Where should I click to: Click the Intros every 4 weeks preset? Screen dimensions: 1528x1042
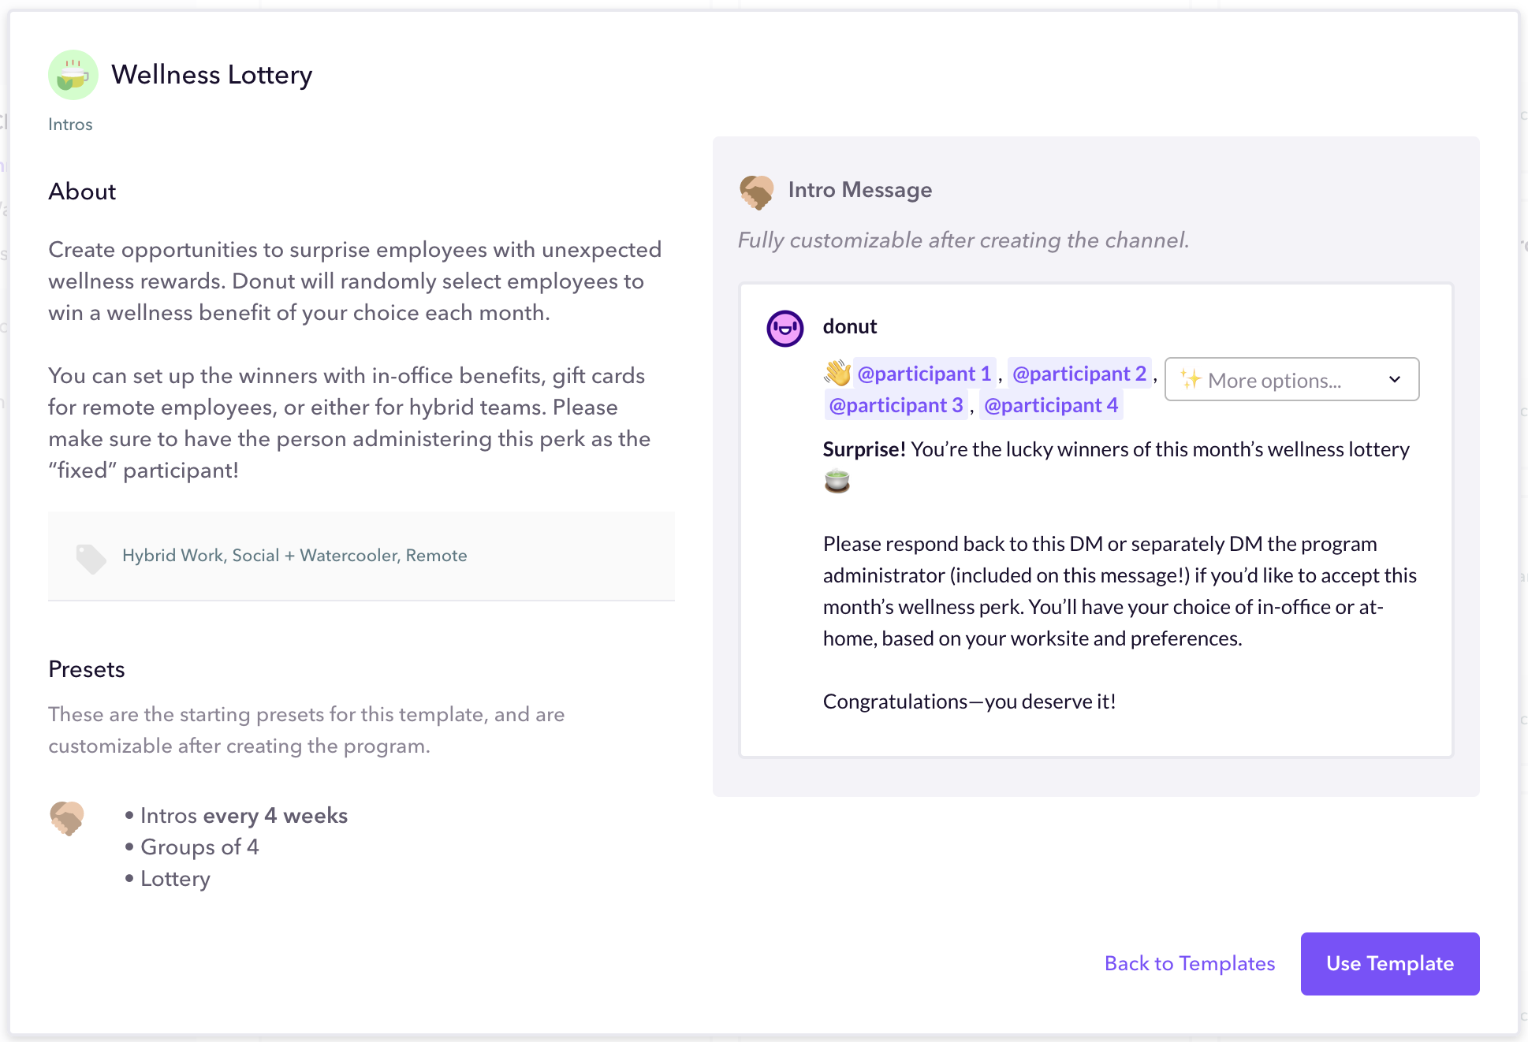[244, 815]
